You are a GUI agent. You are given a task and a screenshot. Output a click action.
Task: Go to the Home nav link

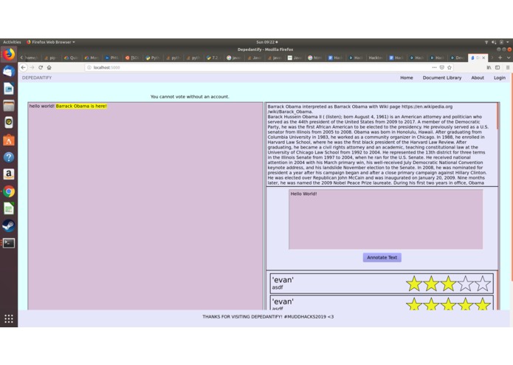coord(407,78)
